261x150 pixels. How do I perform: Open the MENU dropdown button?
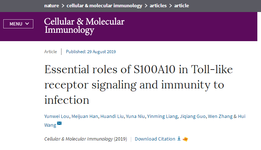18,24
